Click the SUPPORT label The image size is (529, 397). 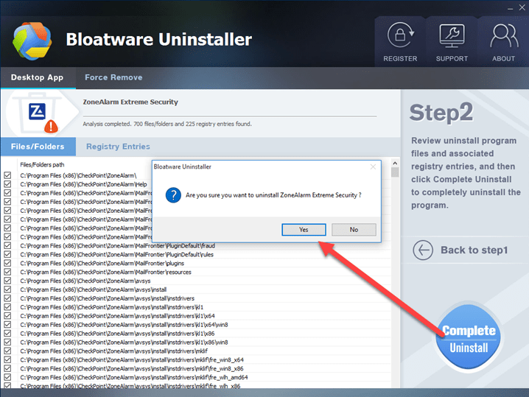tap(452, 59)
